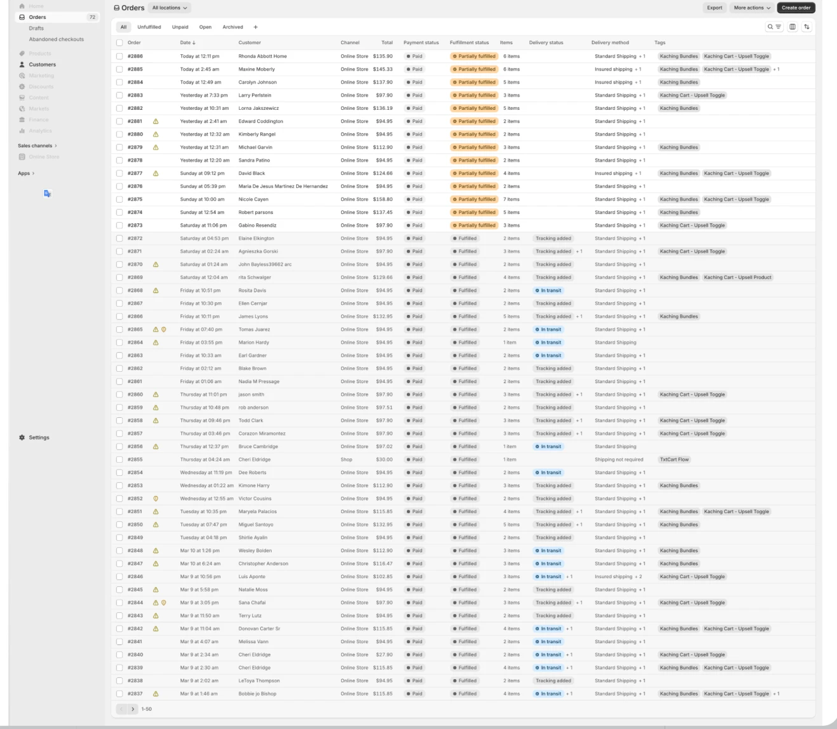
Task: Open the Open orders tab
Action: pyautogui.click(x=205, y=27)
